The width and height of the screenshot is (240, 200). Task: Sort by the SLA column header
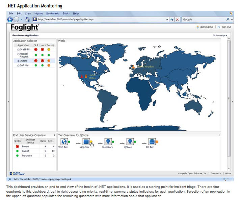point(36,45)
